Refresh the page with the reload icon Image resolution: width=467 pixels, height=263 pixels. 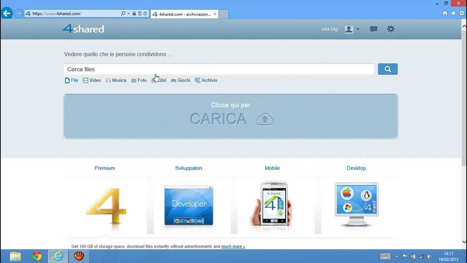point(145,14)
